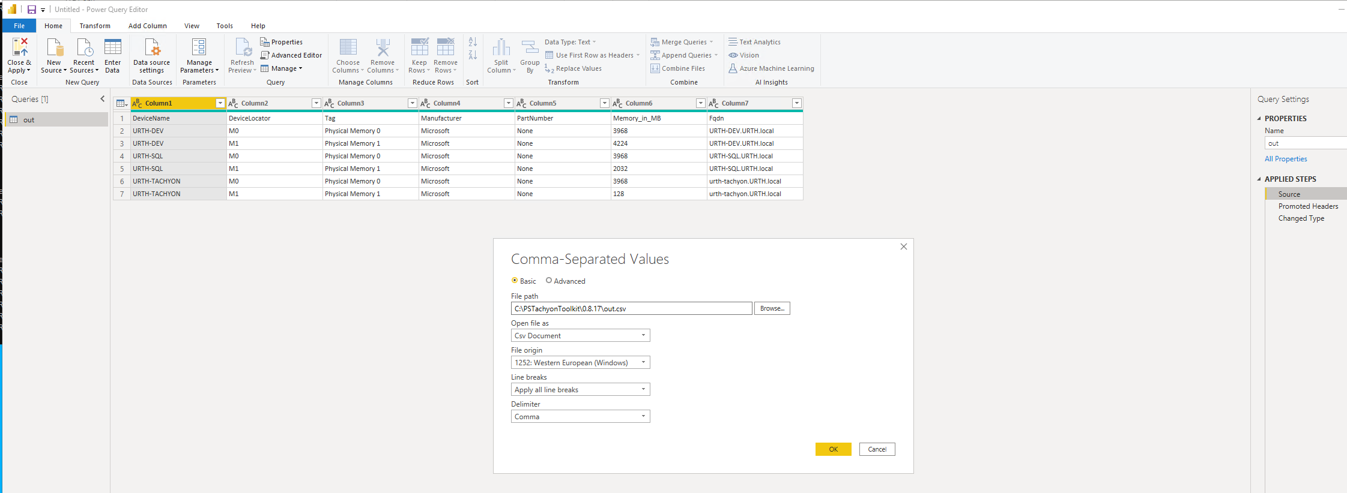Image resolution: width=1347 pixels, height=493 pixels.
Task: Open the Column2 filter dropdown
Action: click(x=316, y=103)
